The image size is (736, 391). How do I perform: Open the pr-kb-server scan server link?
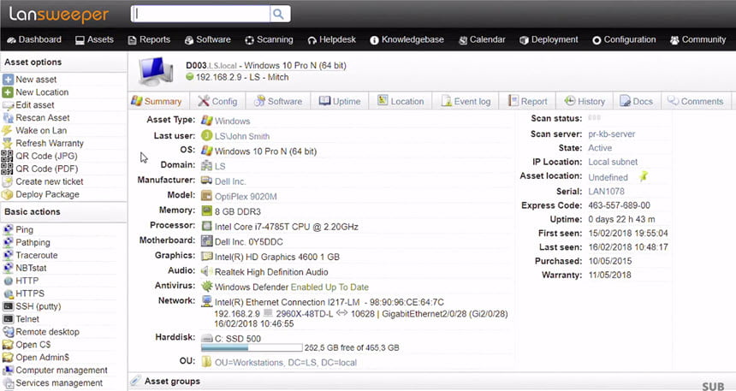[612, 133]
